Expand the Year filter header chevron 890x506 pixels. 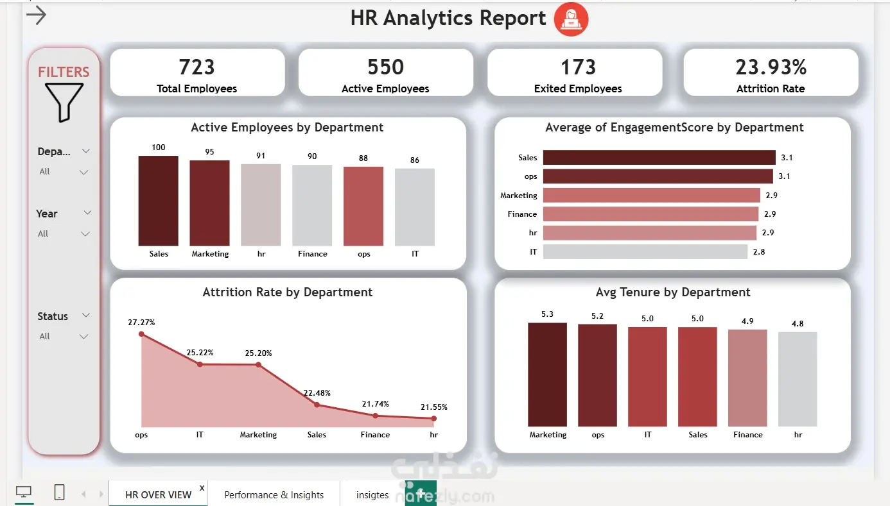(x=87, y=213)
